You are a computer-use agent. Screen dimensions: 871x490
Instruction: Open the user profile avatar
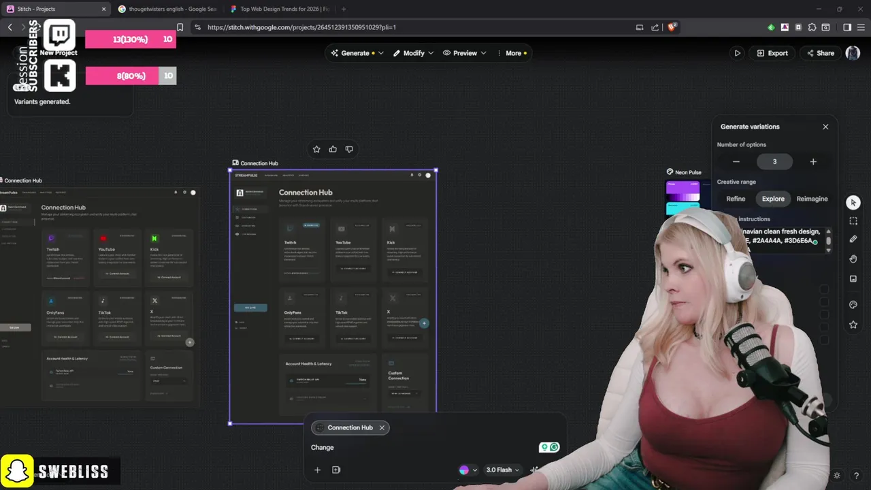click(x=853, y=53)
